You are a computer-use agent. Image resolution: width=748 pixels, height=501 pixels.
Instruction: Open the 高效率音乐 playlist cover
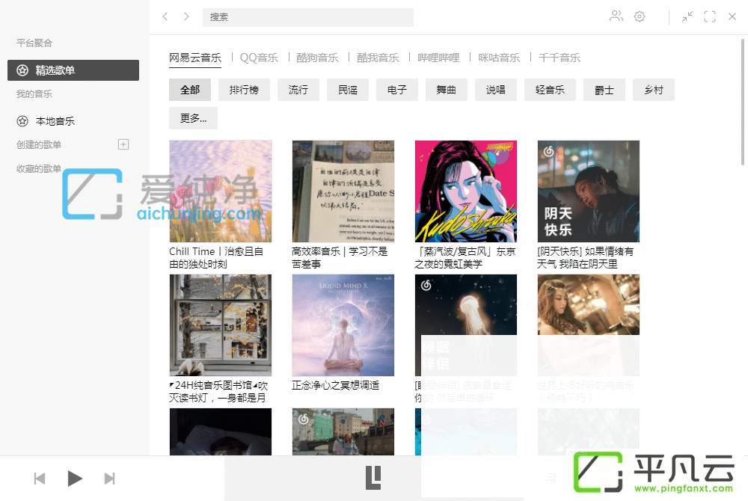(343, 191)
